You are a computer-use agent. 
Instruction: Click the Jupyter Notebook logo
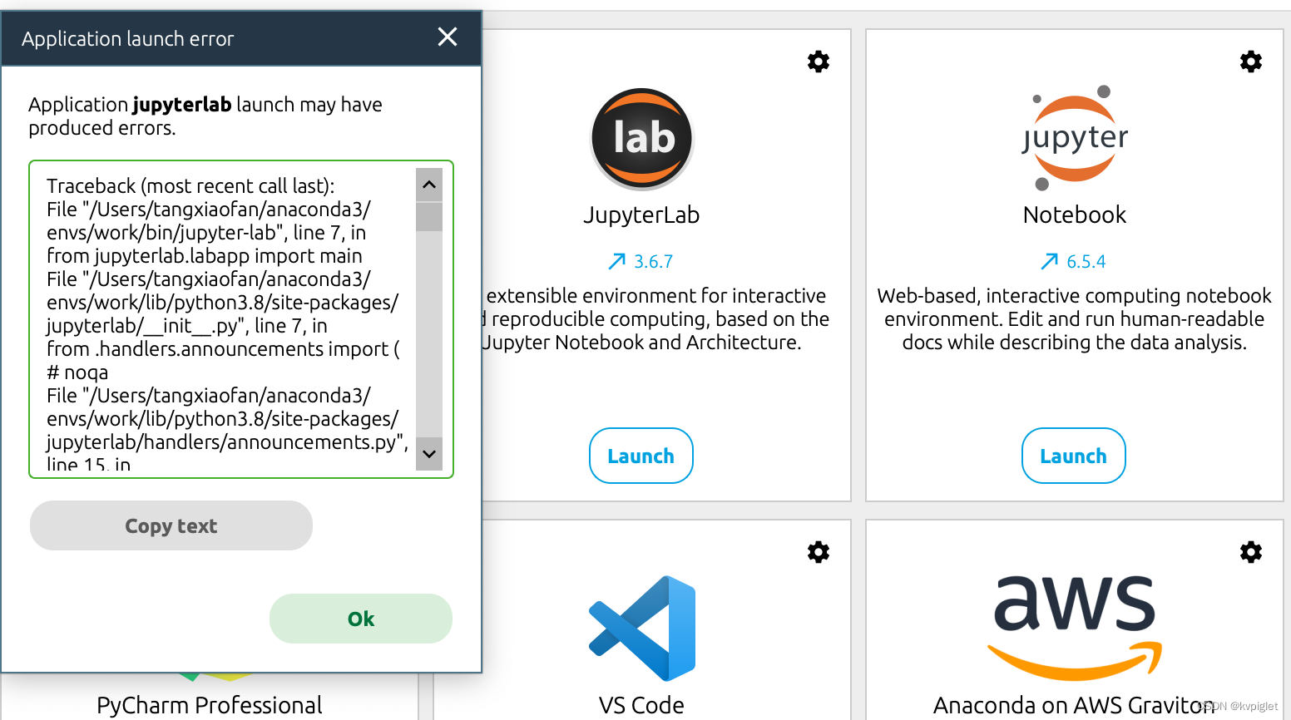coord(1073,138)
